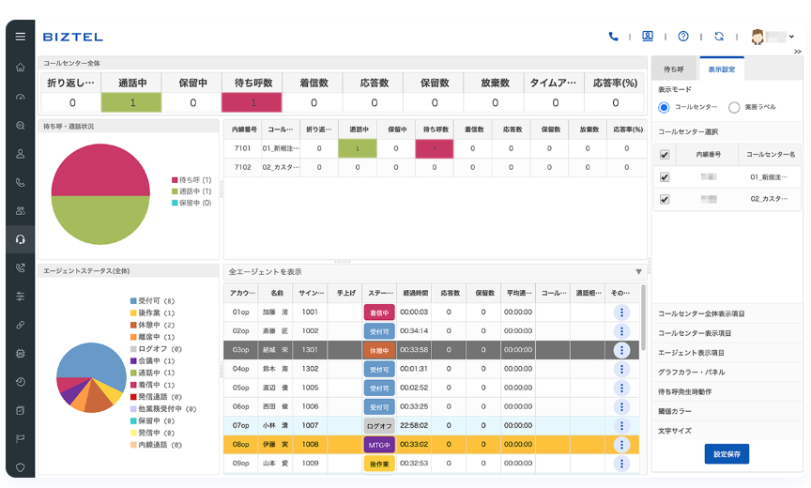Open the help question mark icon
Viewport: 811px width, 488px height.
tap(683, 37)
